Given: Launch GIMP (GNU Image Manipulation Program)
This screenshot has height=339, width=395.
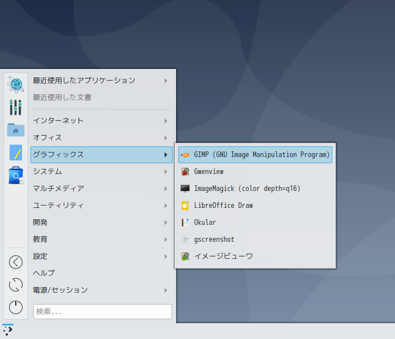Looking at the screenshot, I should pos(255,155).
